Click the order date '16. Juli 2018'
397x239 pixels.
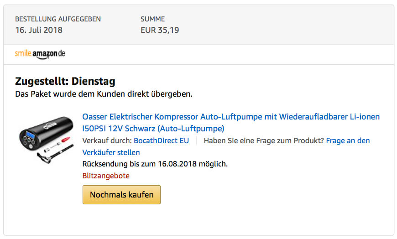(39, 31)
